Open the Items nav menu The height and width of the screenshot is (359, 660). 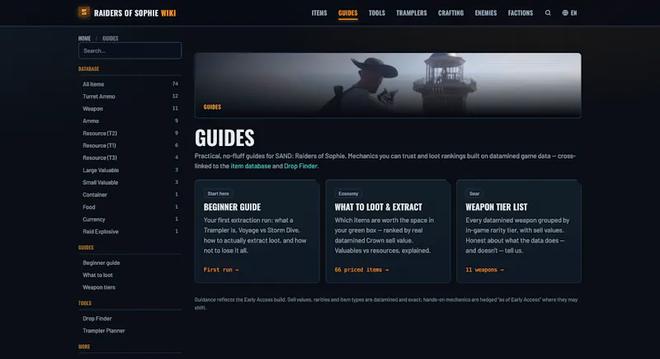[319, 13]
